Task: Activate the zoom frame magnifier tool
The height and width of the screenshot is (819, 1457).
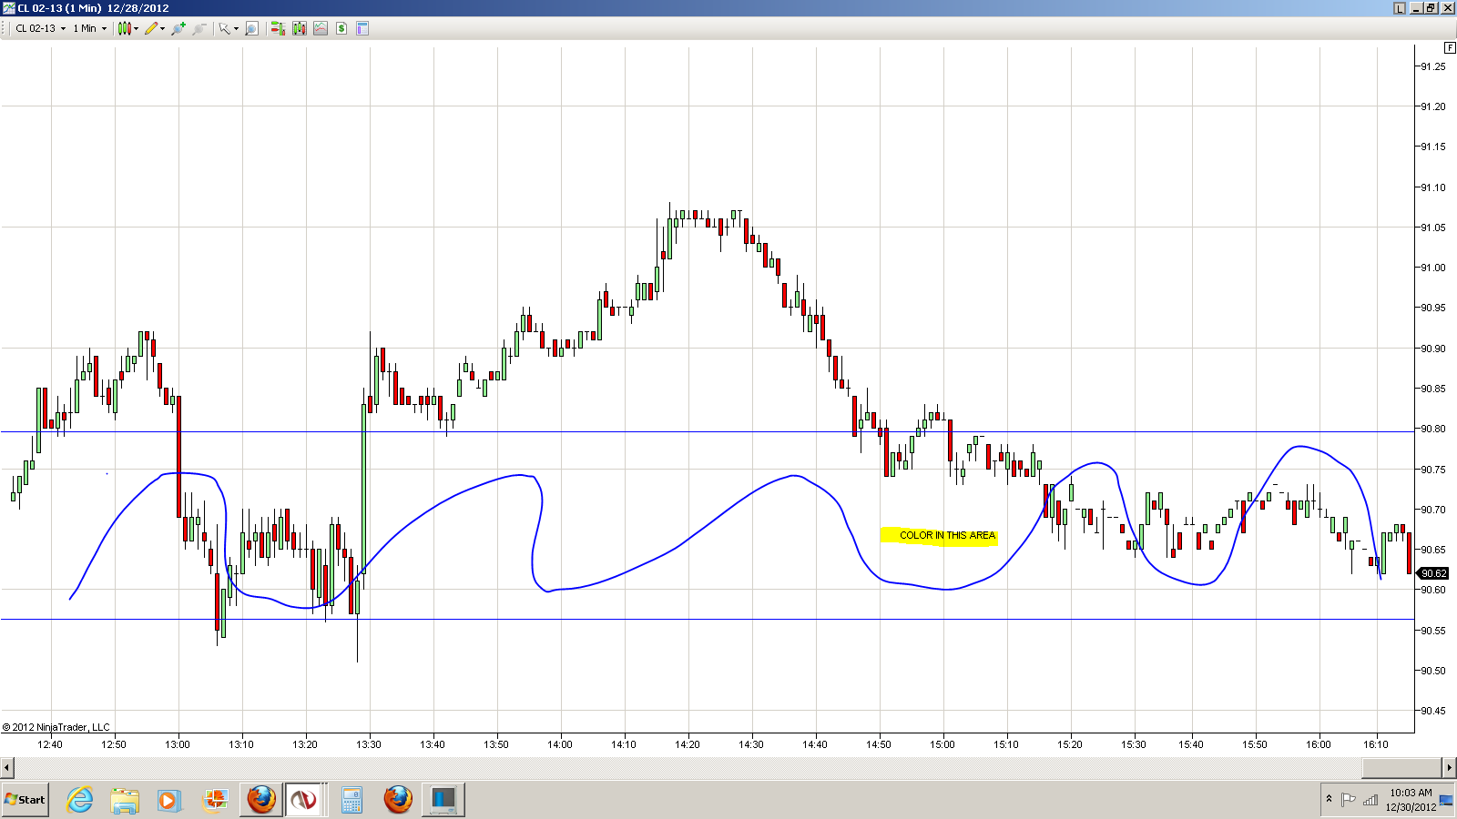Action: click(252, 28)
